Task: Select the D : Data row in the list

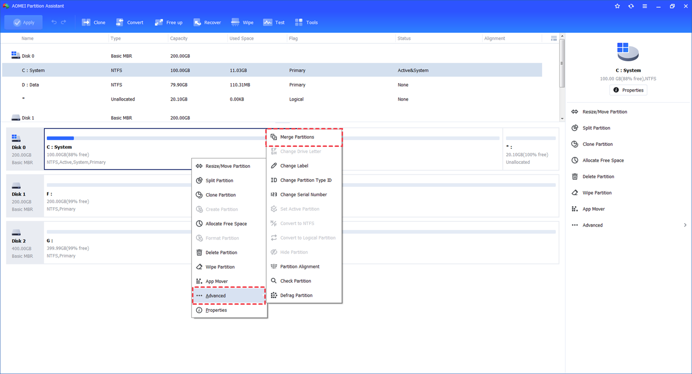Action: click(x=272, y=85)
